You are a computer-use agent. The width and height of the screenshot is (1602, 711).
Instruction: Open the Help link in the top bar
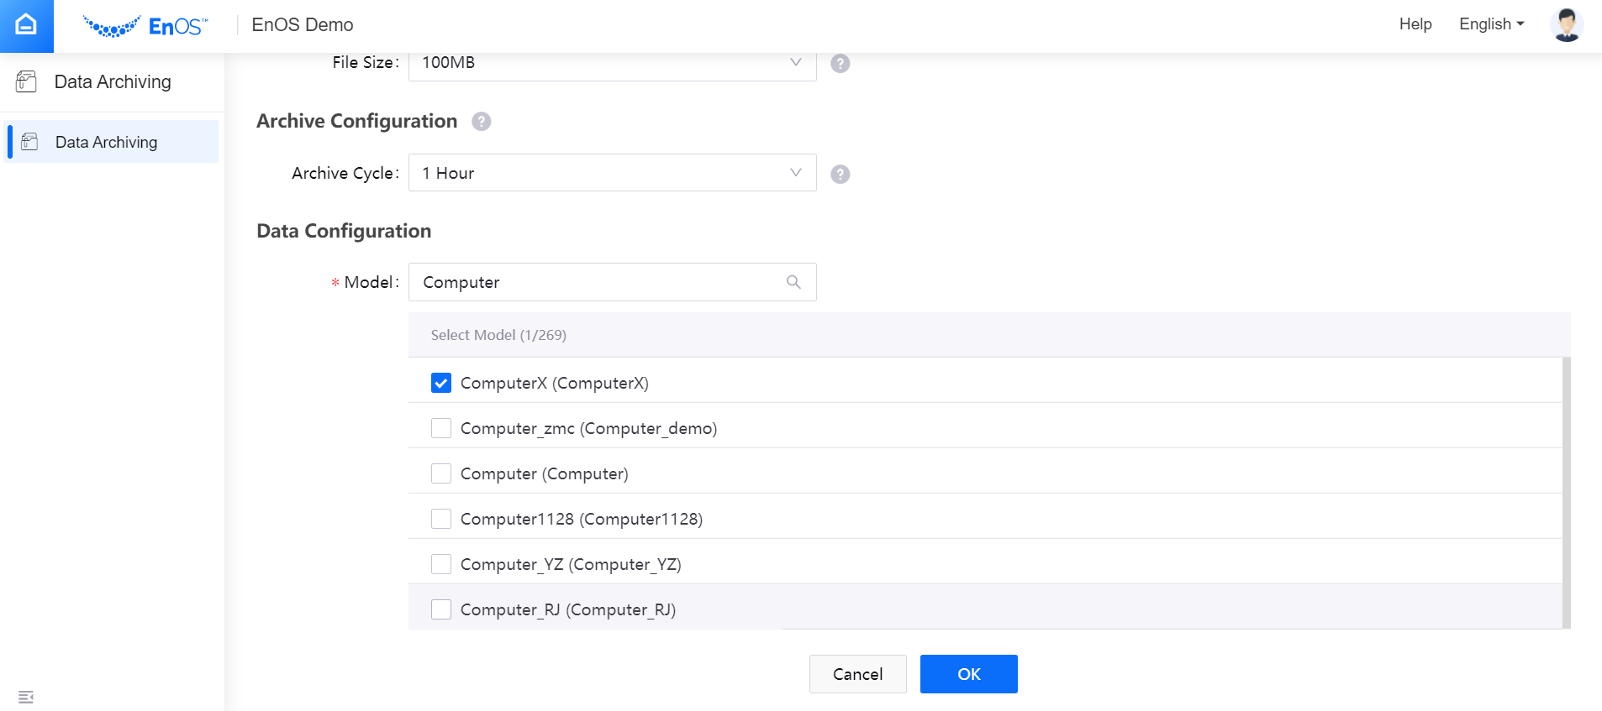click(x=1415, y=24)
